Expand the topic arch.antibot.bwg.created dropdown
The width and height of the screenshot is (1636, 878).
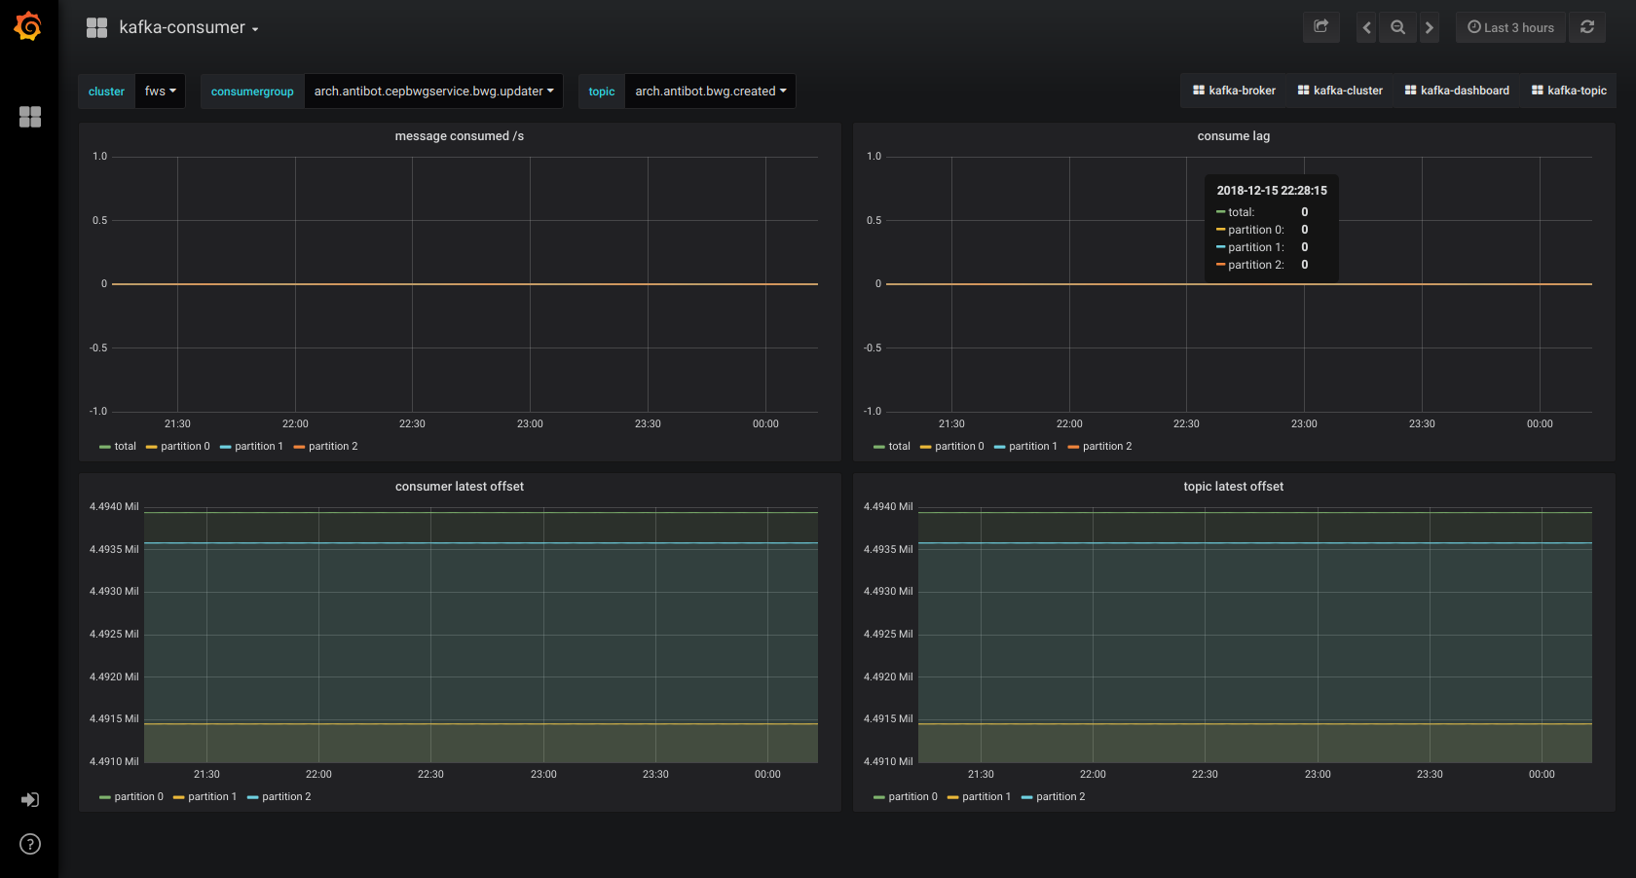711,91
